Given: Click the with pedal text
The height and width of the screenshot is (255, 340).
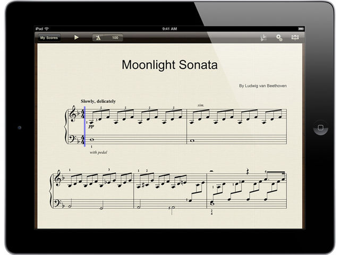Looking at the screenshot, I should click(98, 152).
